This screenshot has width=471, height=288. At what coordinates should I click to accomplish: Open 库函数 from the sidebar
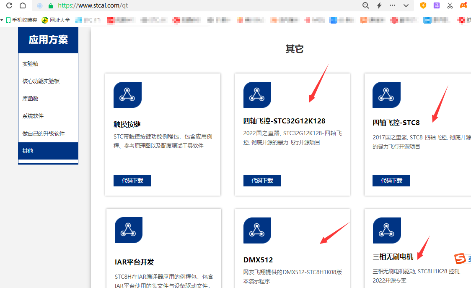pos(30,98)
